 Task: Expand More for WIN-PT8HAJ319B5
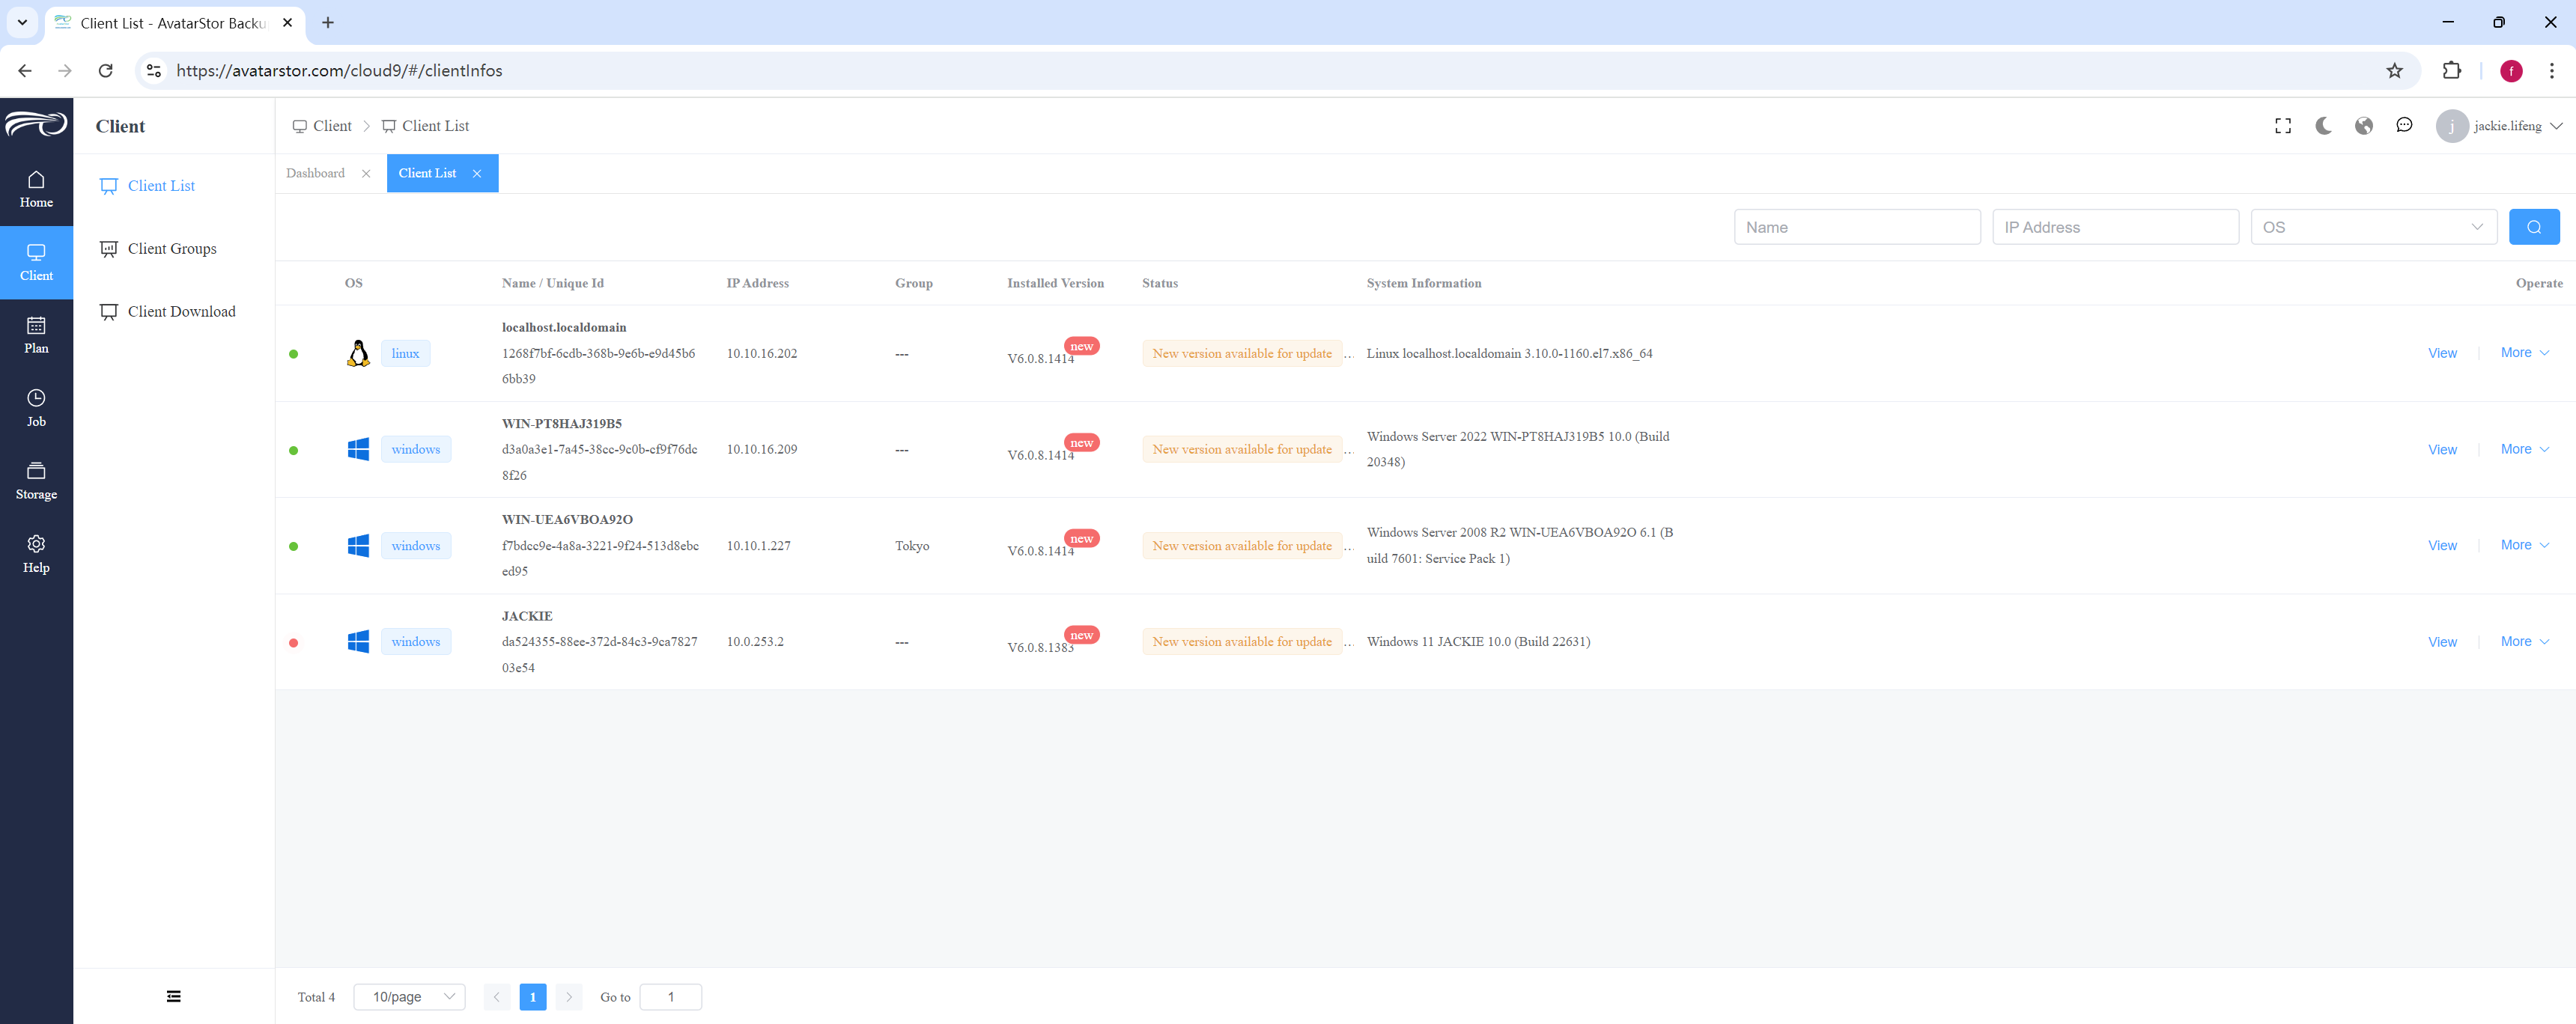pos(2525,449)
